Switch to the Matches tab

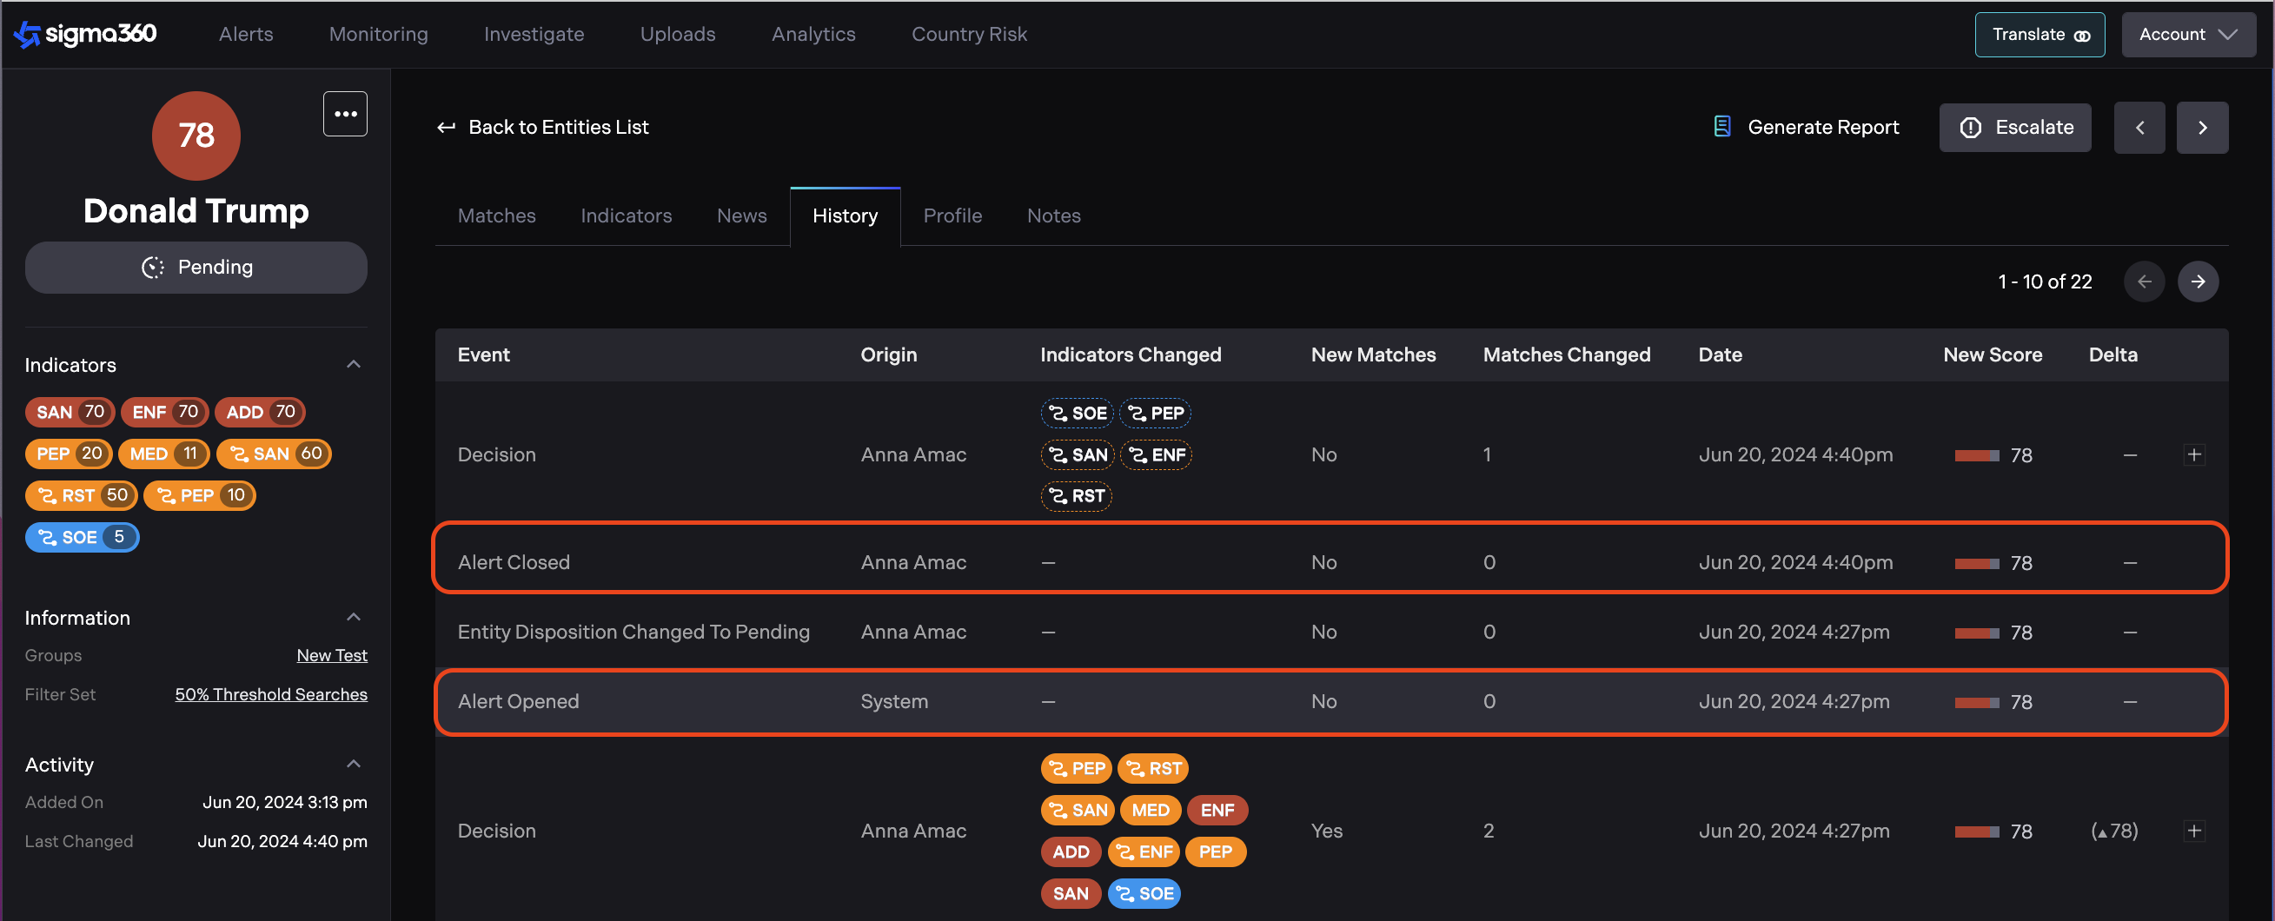click(496, 216)
